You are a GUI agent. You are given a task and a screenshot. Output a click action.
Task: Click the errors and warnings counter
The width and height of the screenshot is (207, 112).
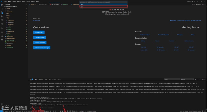pyautogui.click(x=74, y=111)
